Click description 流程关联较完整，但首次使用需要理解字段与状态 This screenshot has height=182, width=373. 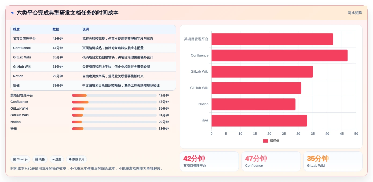coord(118,39)
